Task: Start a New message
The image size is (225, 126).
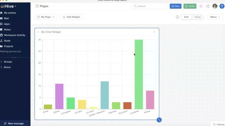Action: (14, 123)
